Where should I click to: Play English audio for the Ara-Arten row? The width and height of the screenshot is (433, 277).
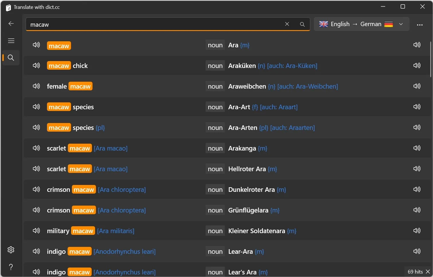tap(36, 128)
